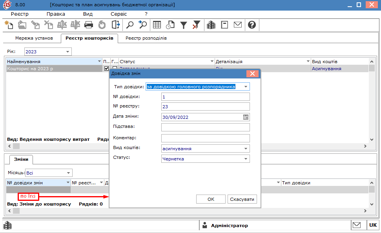The height and width of the screenshot is (233, 381).
Task: Expand the Вид коштів dropdown
Action: (246, 149)
